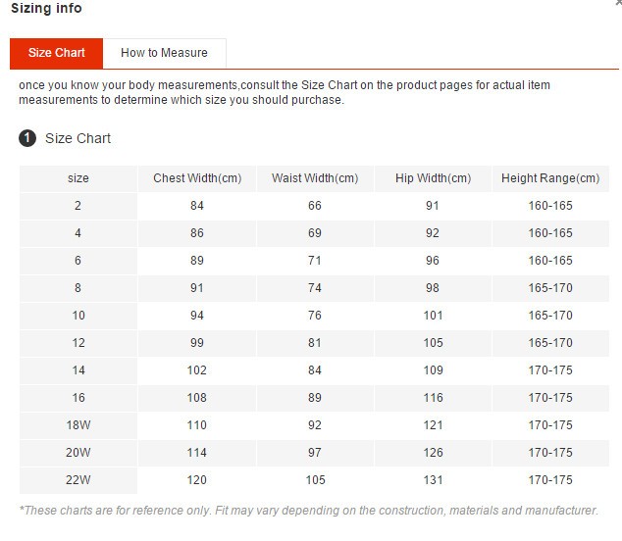Select the size 20W row label

[x=78, y=453]
